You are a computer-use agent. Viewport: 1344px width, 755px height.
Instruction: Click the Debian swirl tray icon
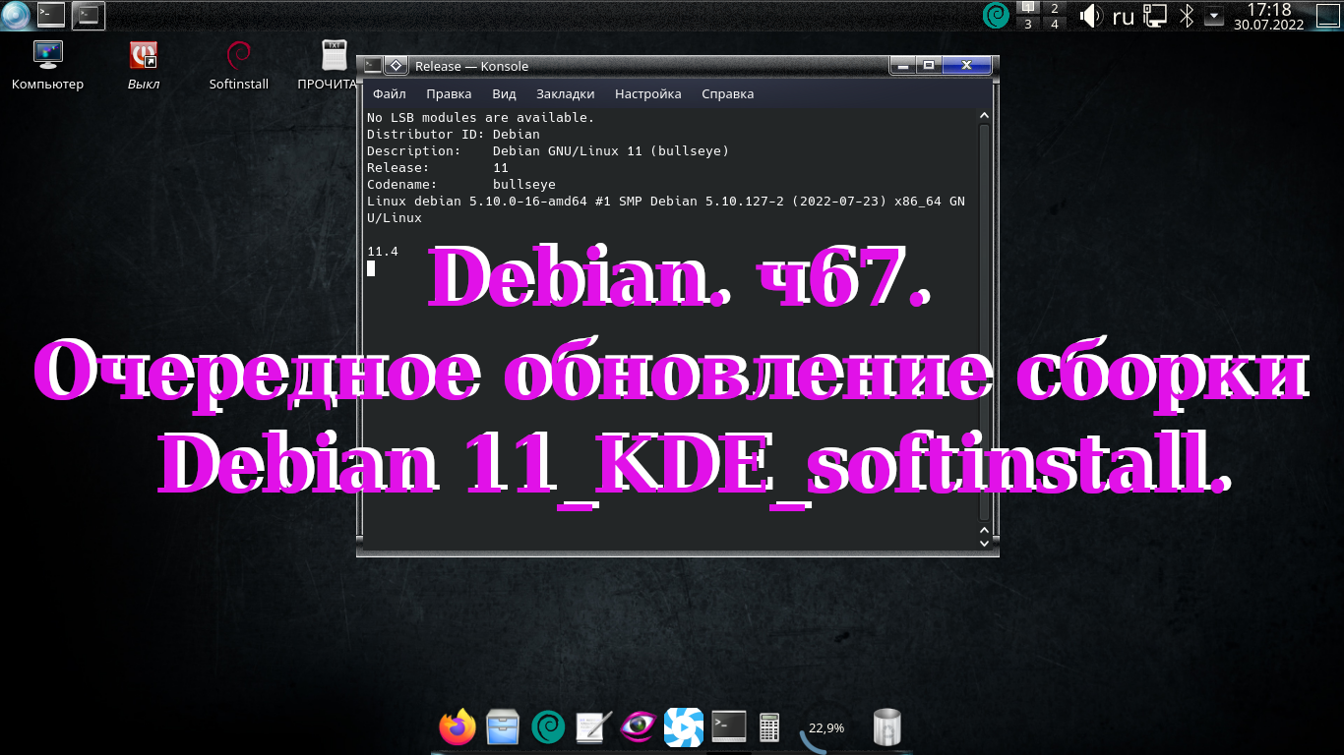pos(996,15)
